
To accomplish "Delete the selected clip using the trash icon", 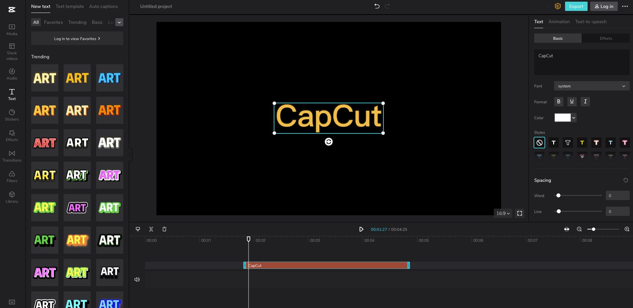I will click(x=164, y=229).
